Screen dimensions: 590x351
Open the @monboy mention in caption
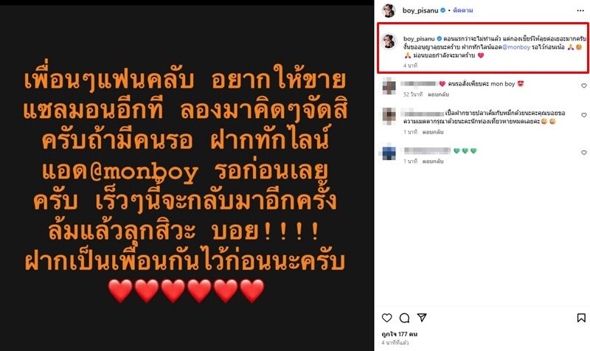[x=516, y=47]
